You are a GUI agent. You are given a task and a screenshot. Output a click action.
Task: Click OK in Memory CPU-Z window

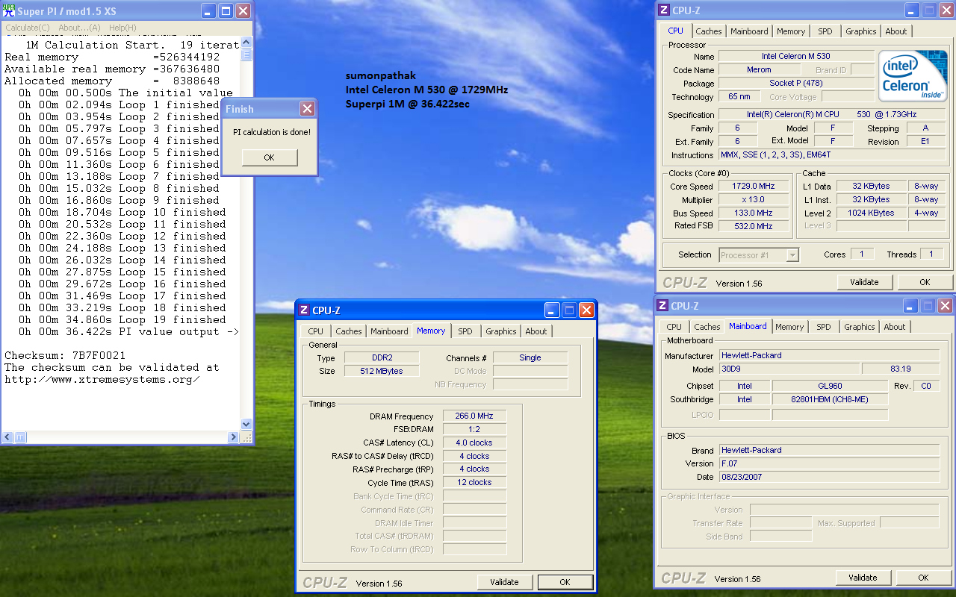(565, 582)
